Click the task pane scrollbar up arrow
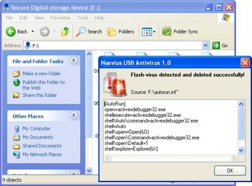Screen dimensions: 252x186 [x=89, y=54]
